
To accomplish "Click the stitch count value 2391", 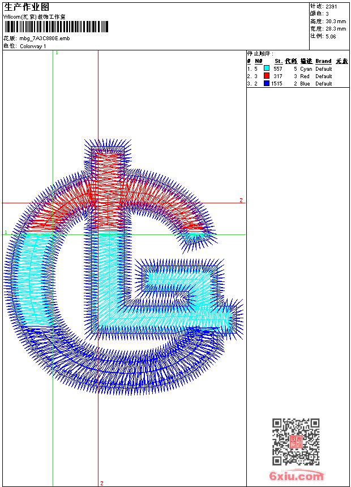I will pos(331,7).
